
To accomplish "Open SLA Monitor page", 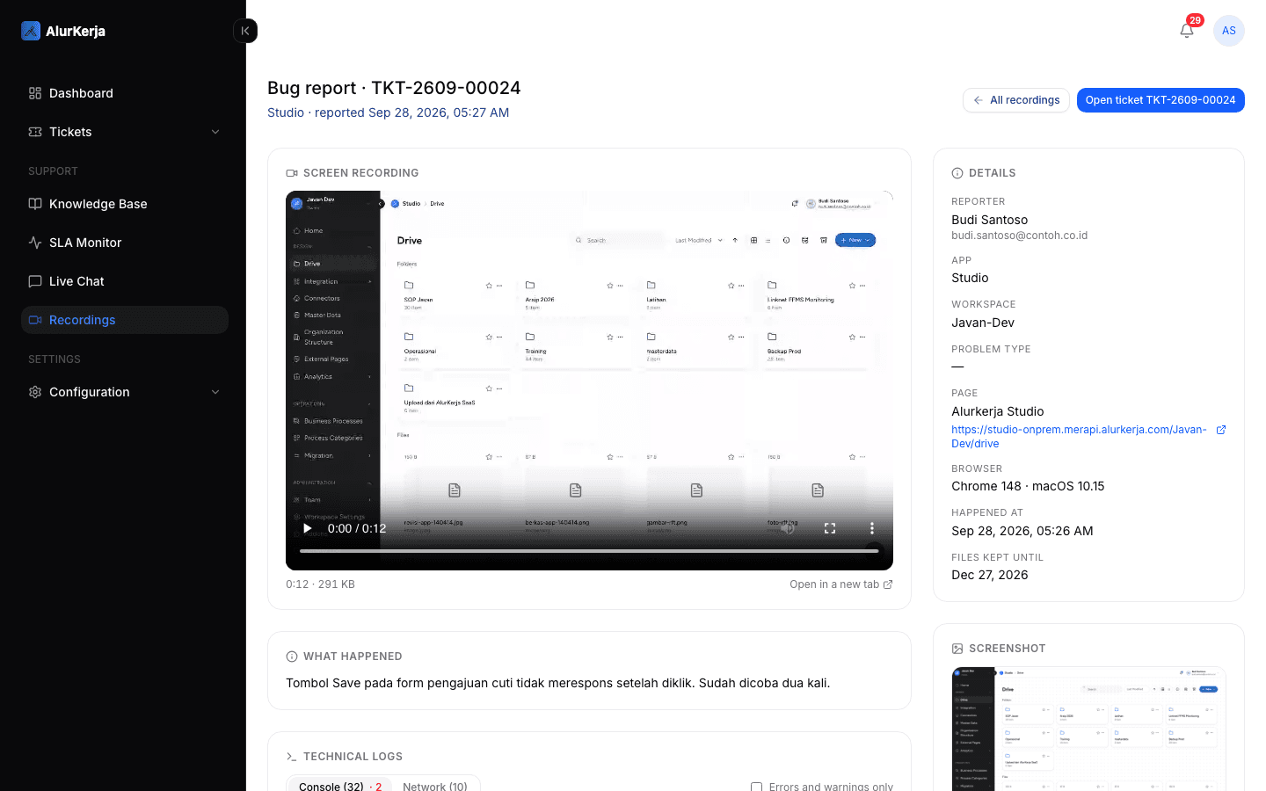I will [125, 243].
